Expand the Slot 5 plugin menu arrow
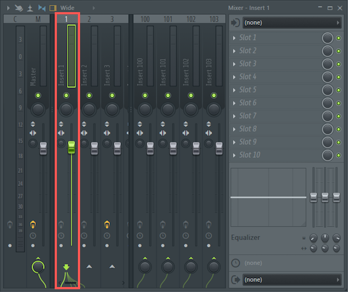The width and height of the screenshot is (348, 292). point(234,90)
